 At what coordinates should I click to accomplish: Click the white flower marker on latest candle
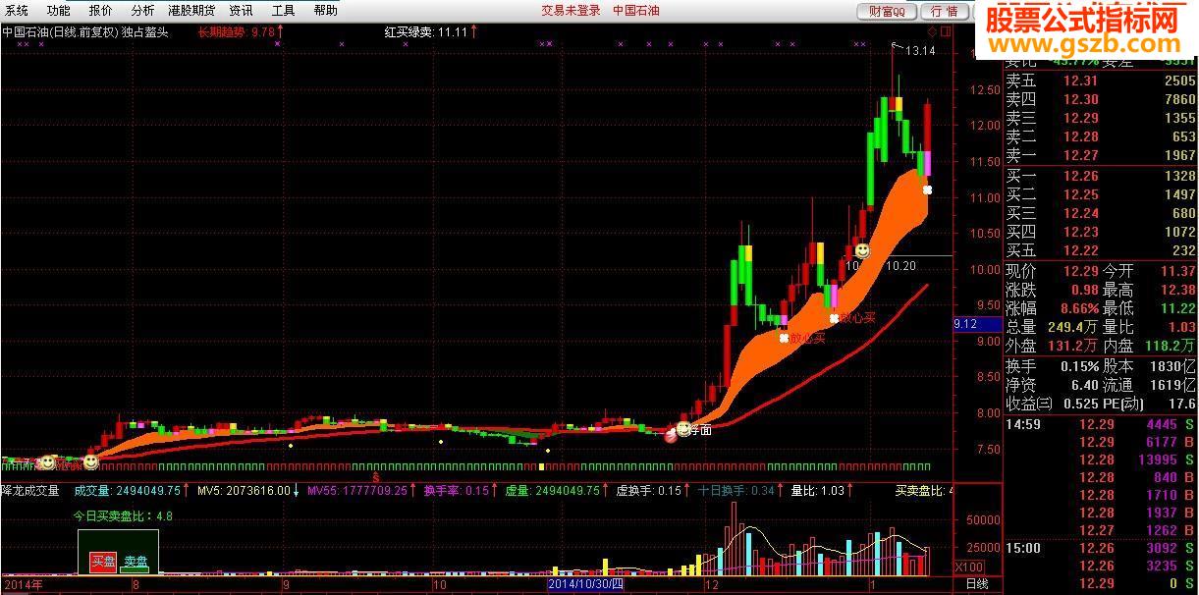[x=927, y=189]
